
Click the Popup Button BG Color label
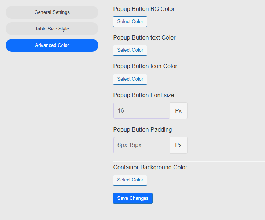pyautogui.click(x=144, y=9)
